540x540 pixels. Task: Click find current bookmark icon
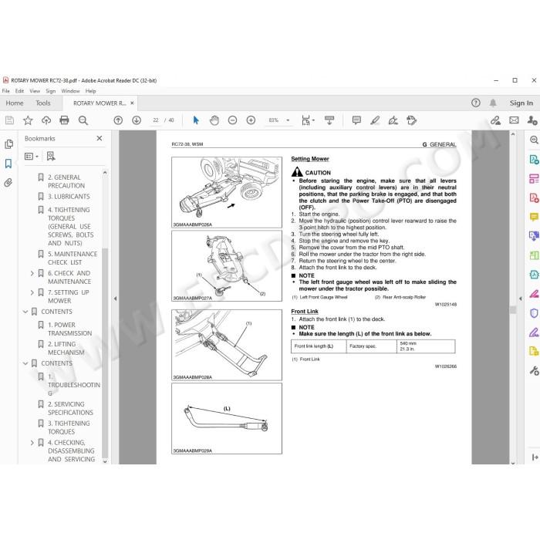(x=51, y=157)
